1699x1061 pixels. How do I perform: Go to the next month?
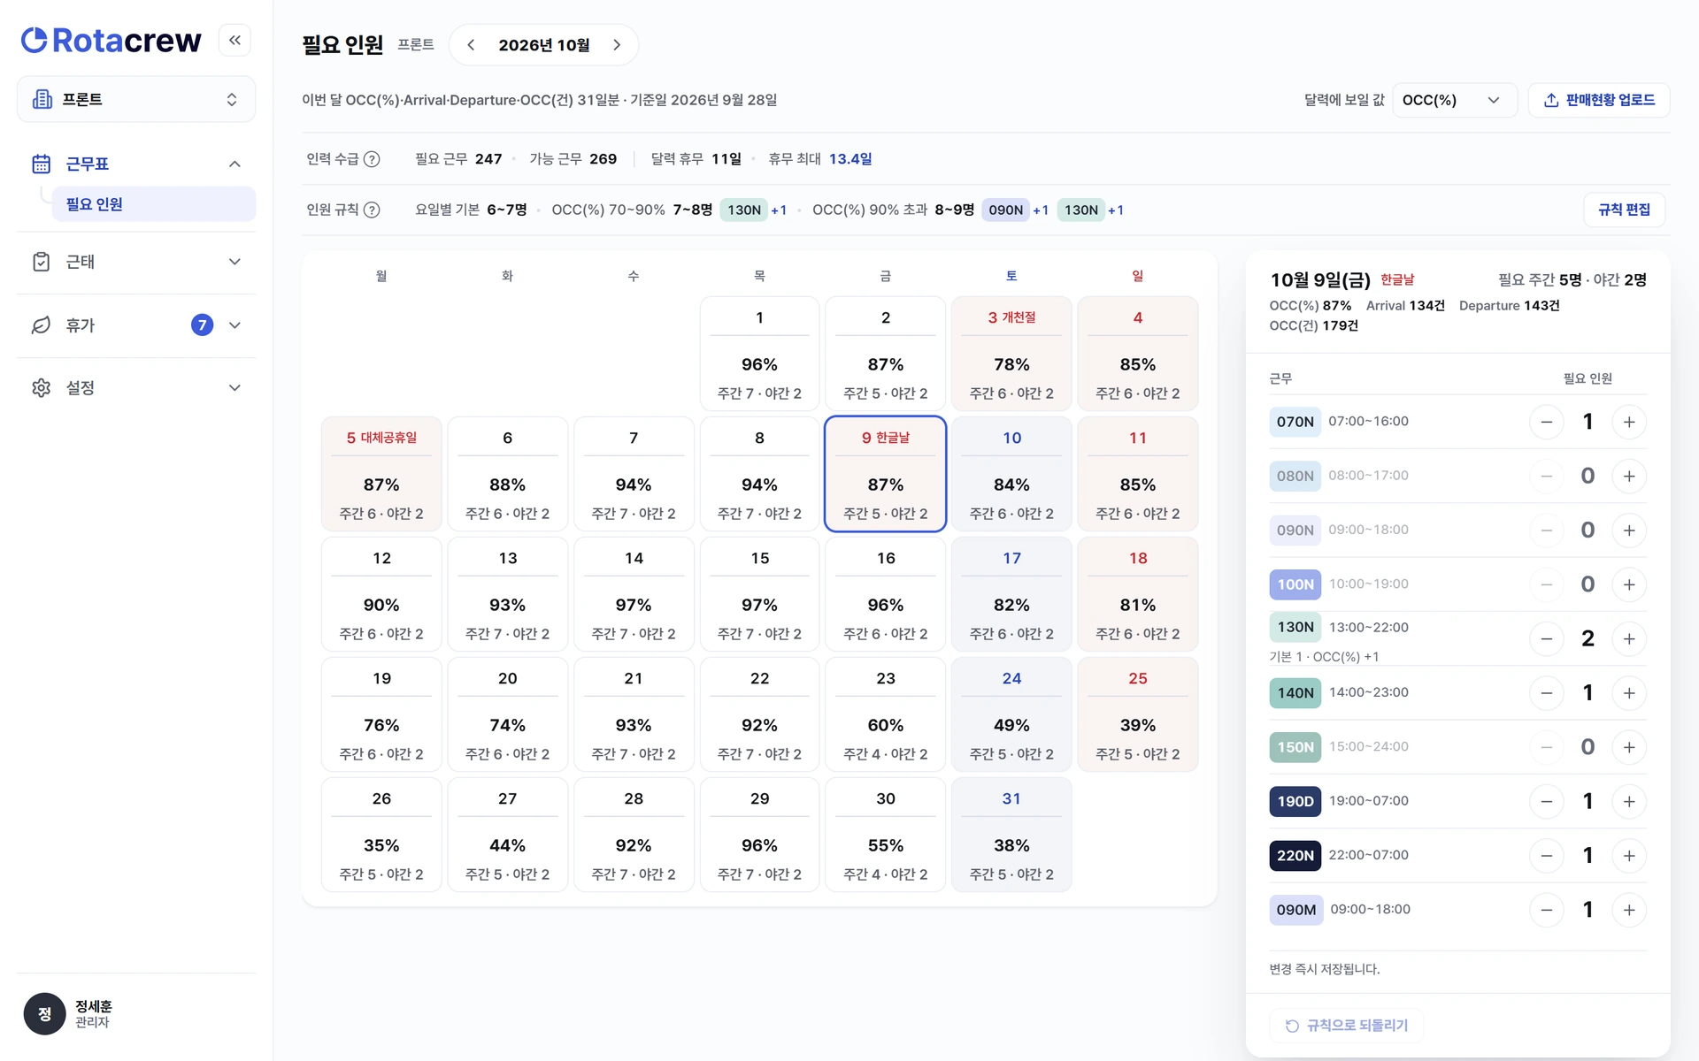point(617,45)
